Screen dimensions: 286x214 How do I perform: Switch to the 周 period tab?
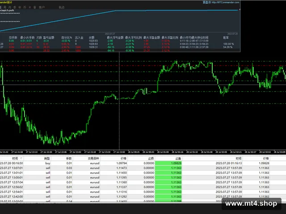point(5,7)
